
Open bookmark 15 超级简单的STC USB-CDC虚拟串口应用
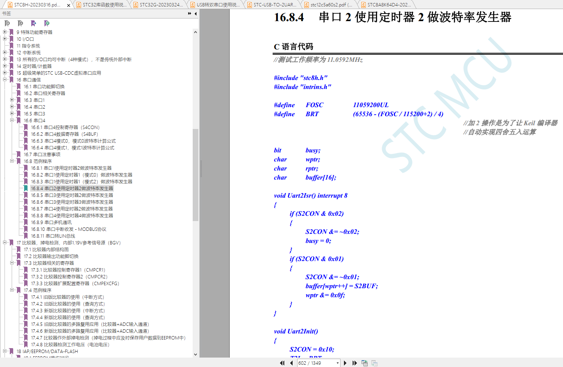click(x=59, y=73)
